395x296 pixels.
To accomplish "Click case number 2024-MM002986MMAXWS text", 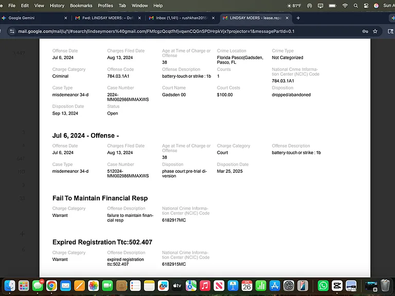I will coord(128,97).
